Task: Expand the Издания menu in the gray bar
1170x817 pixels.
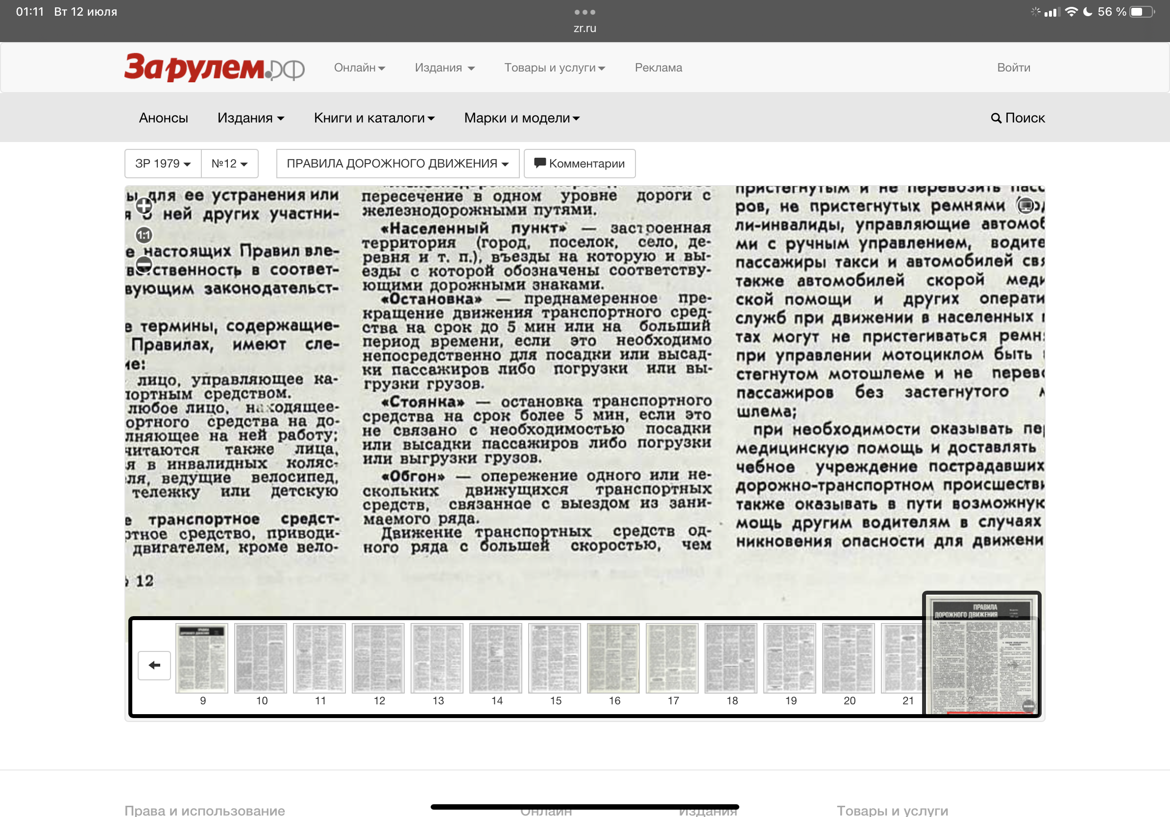Action: (251, 118)
